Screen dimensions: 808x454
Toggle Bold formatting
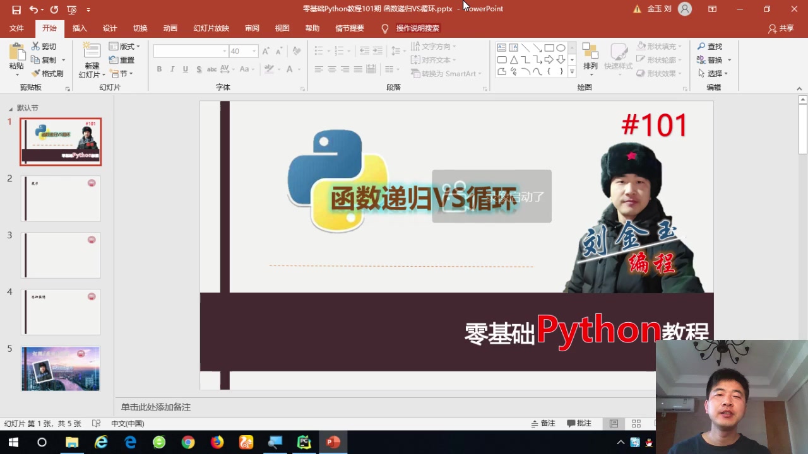point(159,69)
